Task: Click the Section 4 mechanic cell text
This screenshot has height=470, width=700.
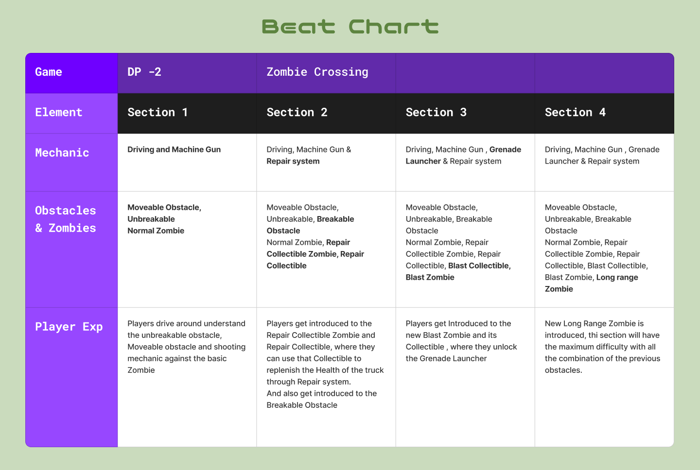Action: tap(602, 155)
